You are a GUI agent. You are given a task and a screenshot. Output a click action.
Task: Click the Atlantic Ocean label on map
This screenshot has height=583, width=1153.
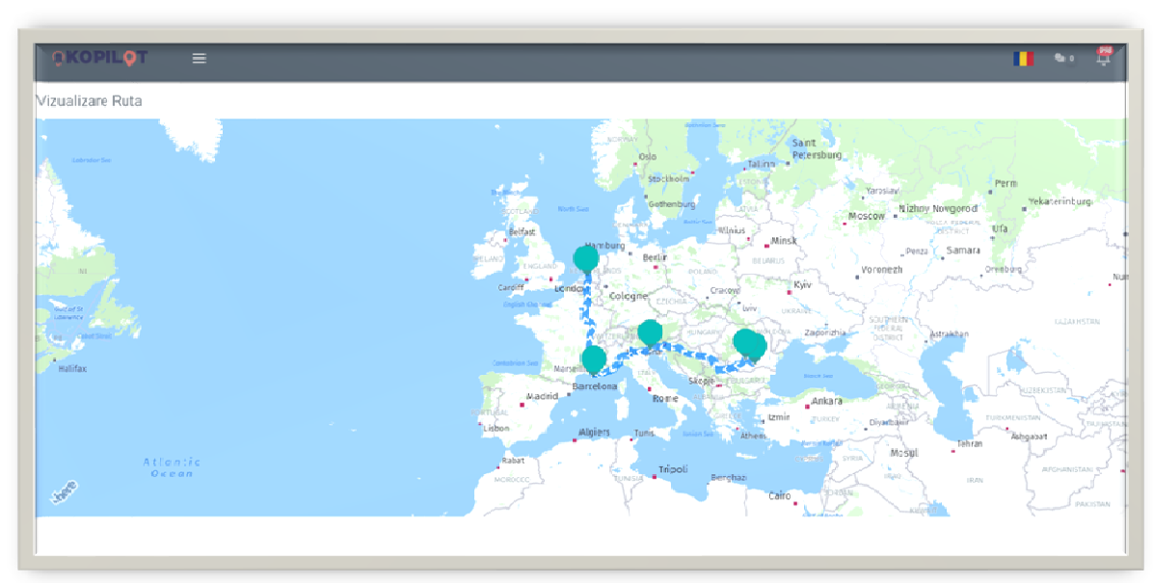173,467
